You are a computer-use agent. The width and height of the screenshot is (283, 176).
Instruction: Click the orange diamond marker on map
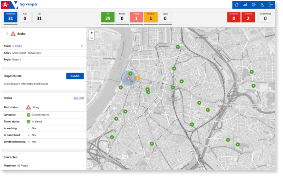click(x=138, y=78)
